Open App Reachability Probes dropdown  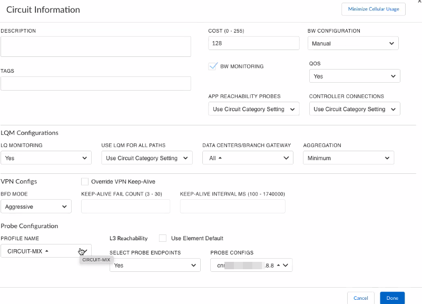[x=254, y=109]
